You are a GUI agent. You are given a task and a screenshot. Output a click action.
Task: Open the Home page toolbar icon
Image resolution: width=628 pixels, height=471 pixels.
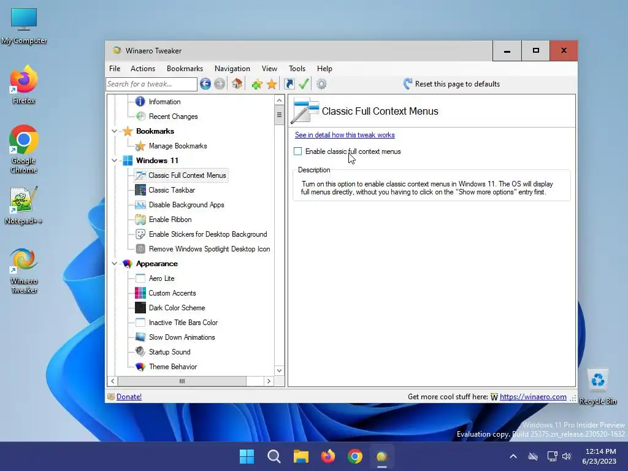click(237, 83)
